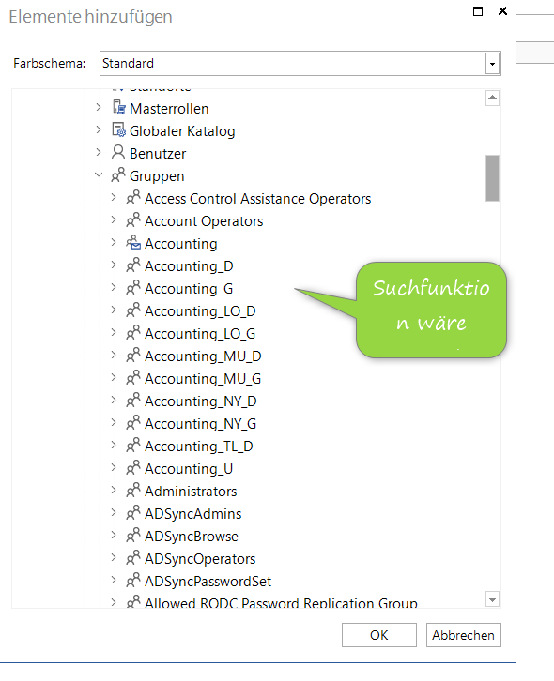554x681 pixels.
Task: Close the Elemente hinzufügen dialog
Action: click(502, 11)
